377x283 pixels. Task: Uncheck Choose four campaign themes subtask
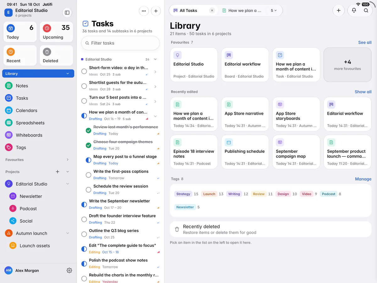click(89, 145)
